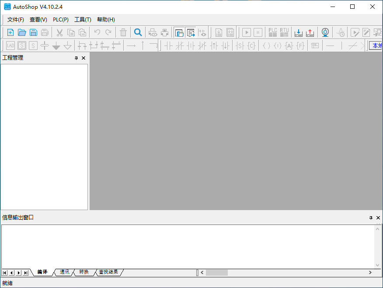Click the RTU icon in the toolbar

284,32
